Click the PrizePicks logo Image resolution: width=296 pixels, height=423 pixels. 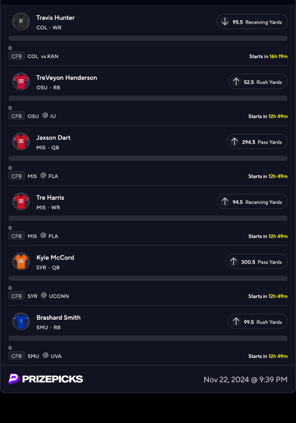46,379
